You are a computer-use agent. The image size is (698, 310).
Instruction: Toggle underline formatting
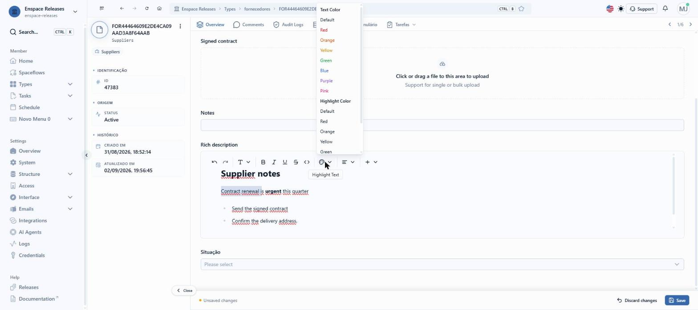point(285,162)
